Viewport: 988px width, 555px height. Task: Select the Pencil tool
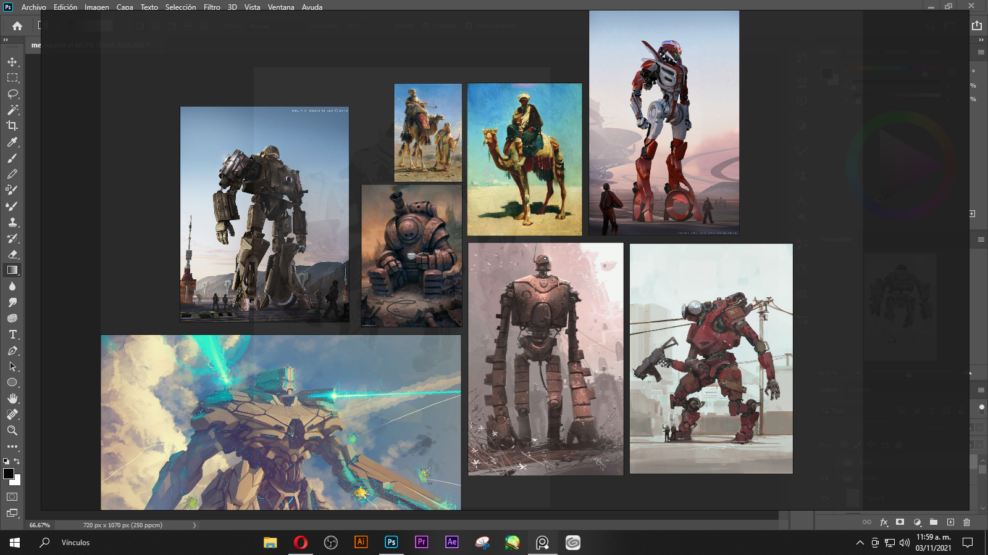[x=12, y=174]
